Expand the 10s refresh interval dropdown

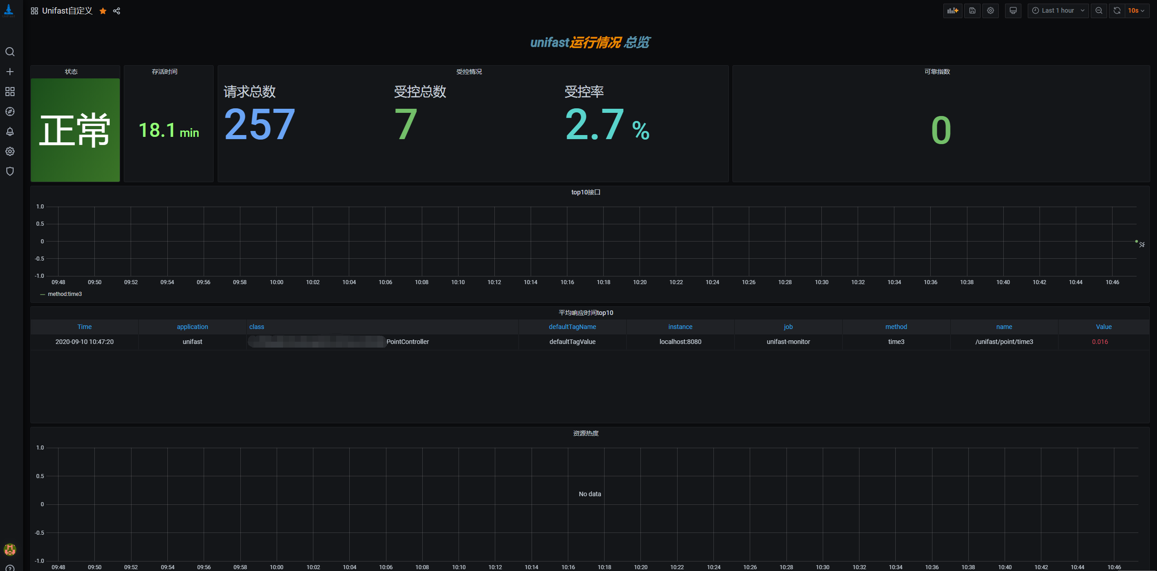(x=1137, y=10)
